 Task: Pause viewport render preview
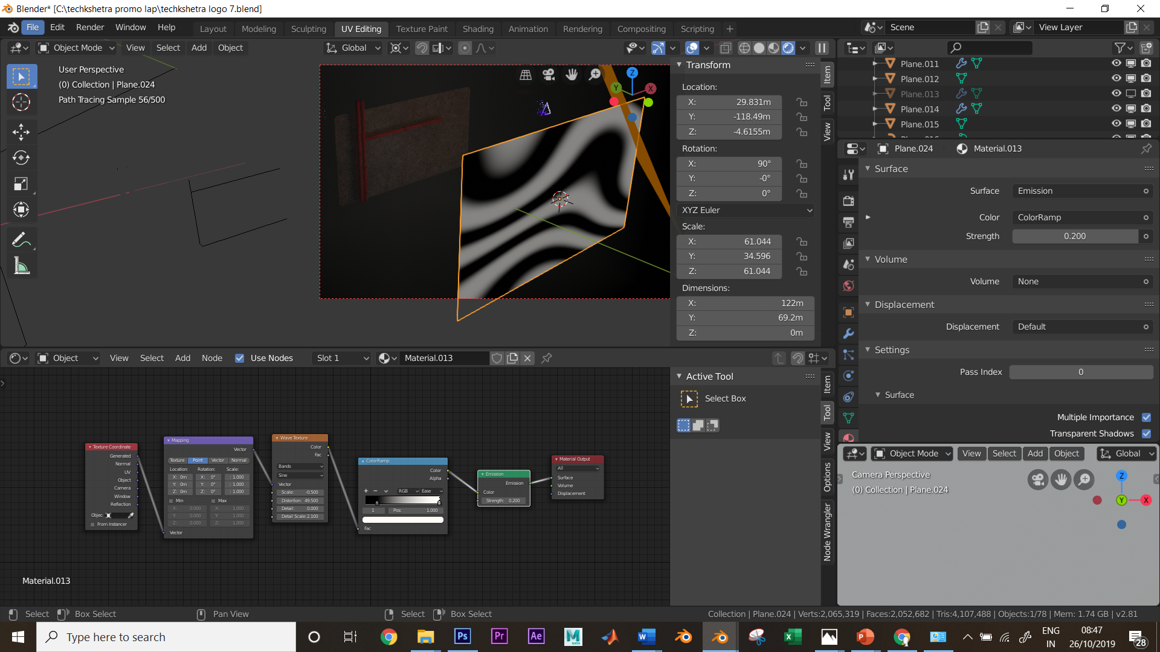click(822, 48)
